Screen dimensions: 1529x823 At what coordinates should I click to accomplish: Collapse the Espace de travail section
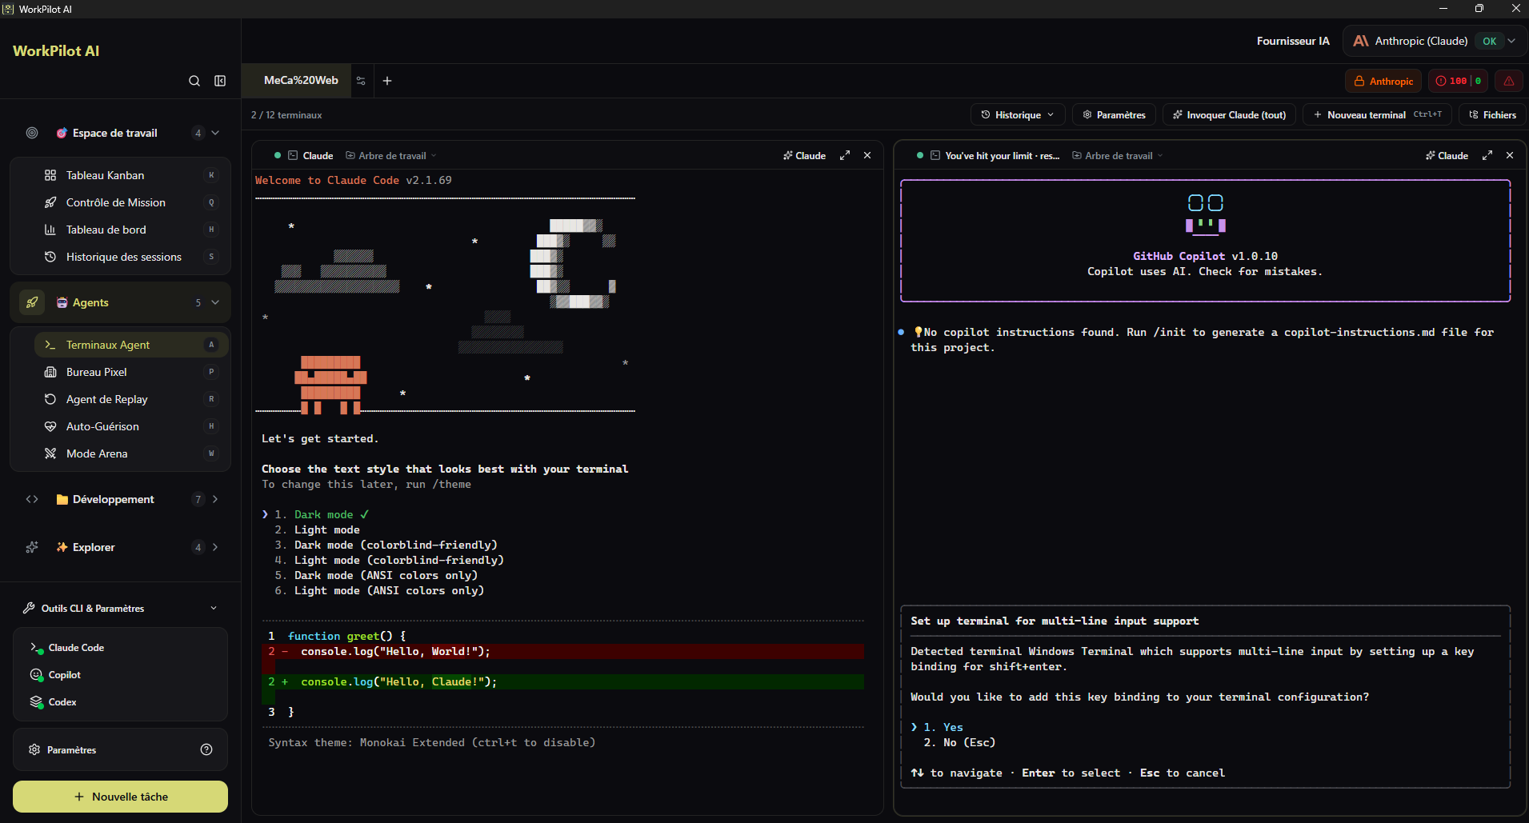[x=215, y=133]
